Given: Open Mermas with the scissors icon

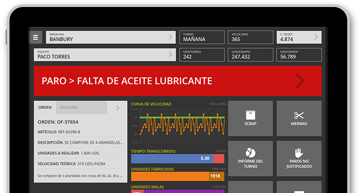Looking at the screenshot, I should point(299,116).
